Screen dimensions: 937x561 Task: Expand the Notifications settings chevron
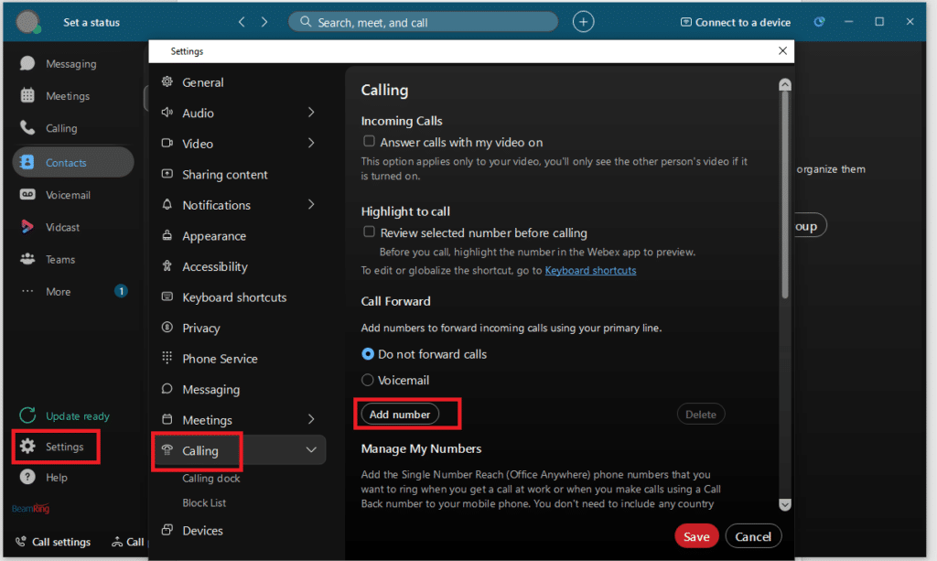tap(311, 204)
